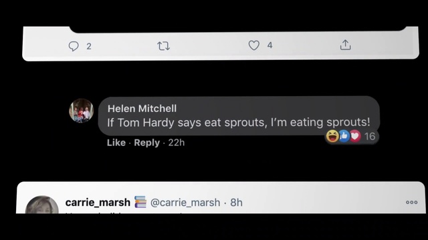The height and width of the screenshot is (240, 428).
Task: Click the reply speech bubble icon
Action: [x=74, y=46]
